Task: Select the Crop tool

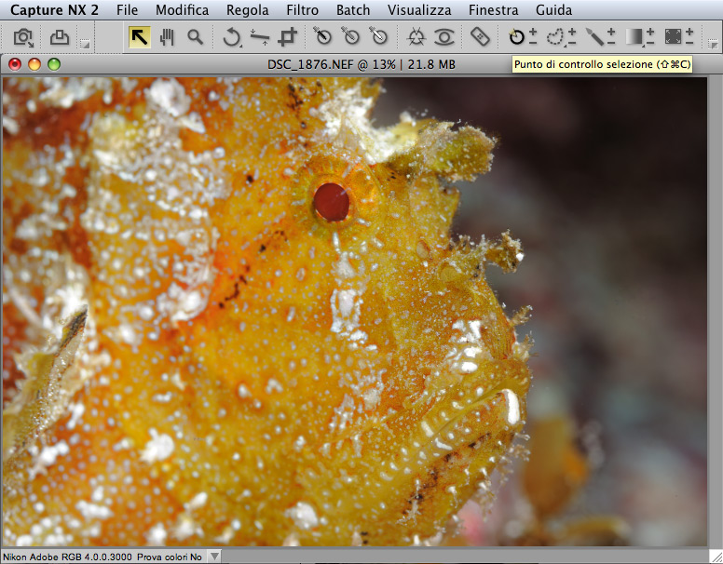Action: tap(287, 37)
